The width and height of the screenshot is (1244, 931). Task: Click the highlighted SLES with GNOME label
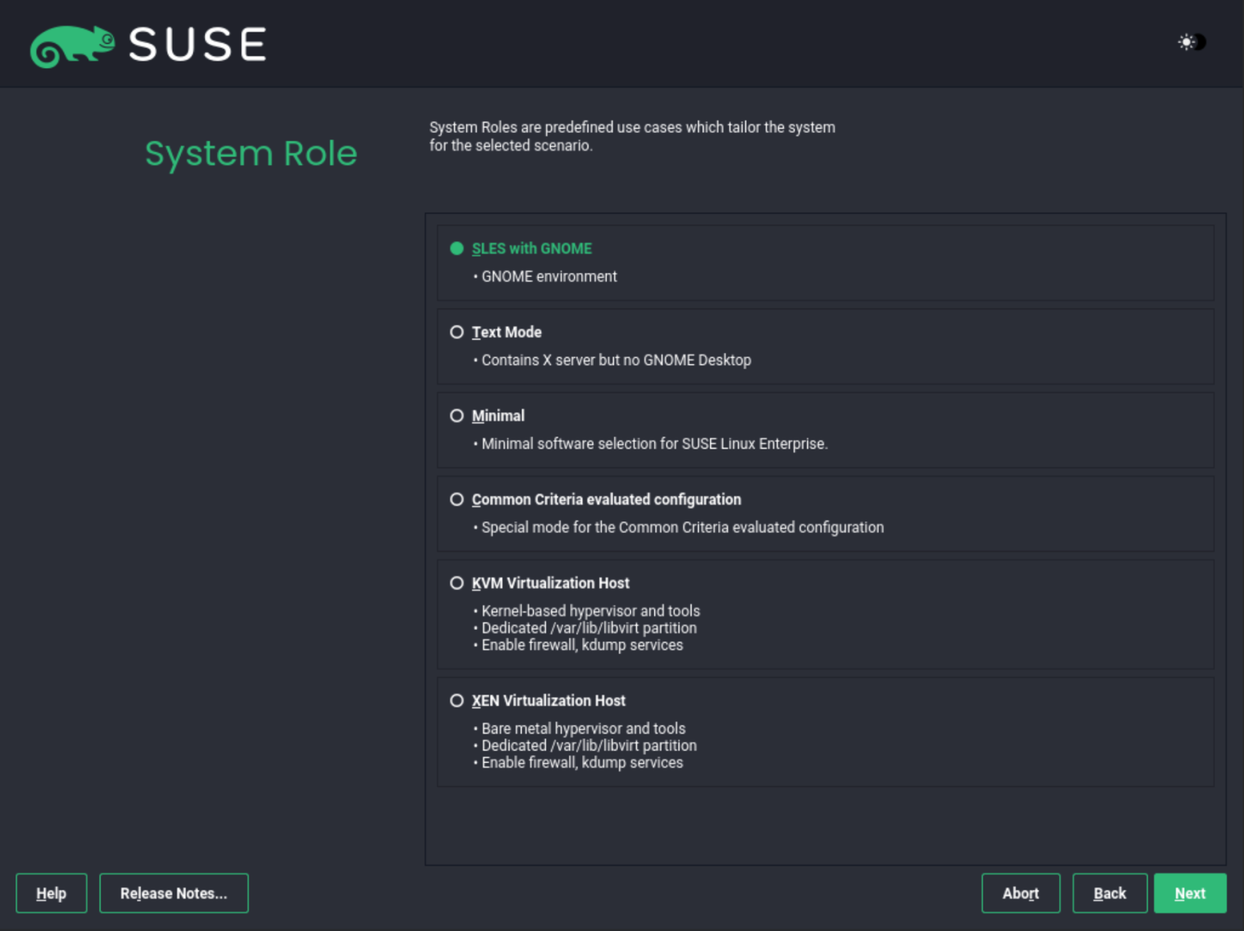[x=531, y=249]
